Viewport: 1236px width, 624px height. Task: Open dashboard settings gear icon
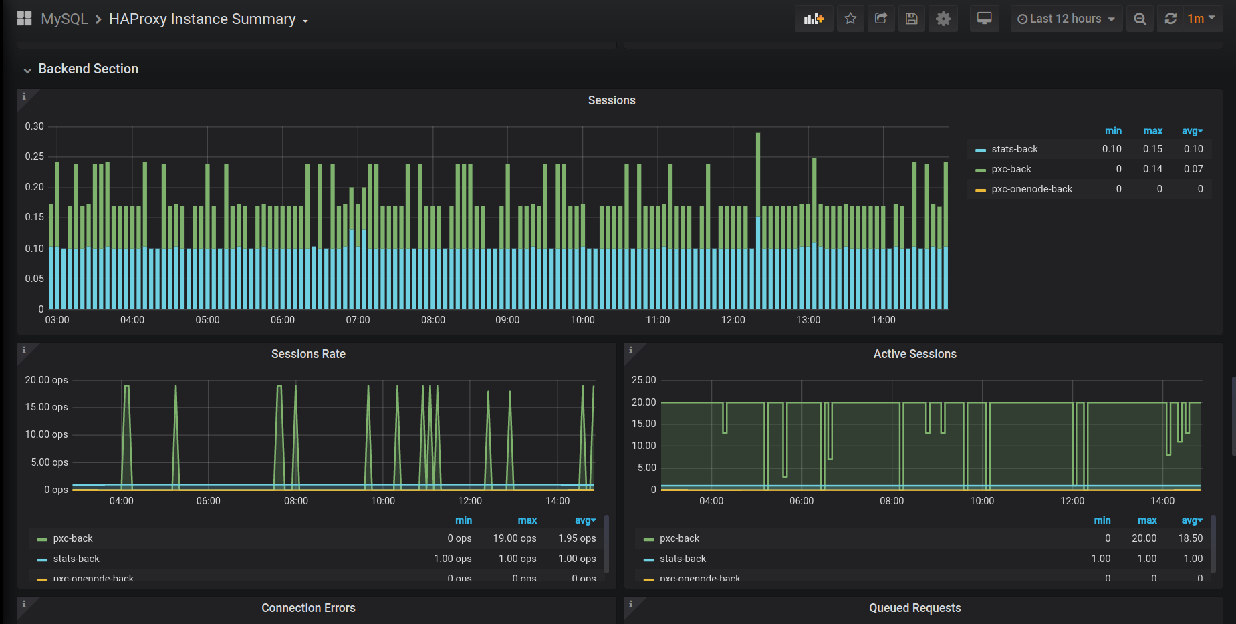point(943,19)
